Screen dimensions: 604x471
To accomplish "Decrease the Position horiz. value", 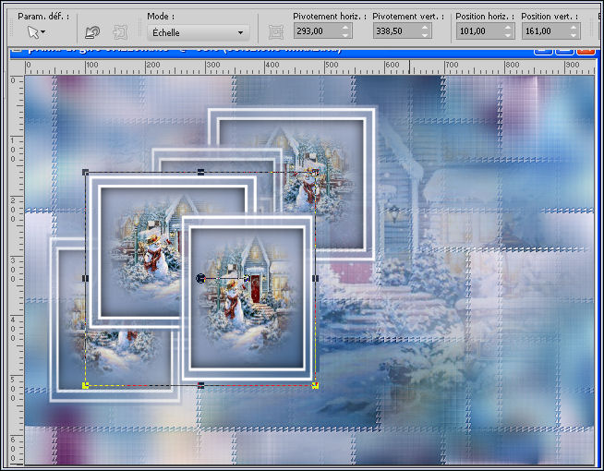I will coord(508,35).
